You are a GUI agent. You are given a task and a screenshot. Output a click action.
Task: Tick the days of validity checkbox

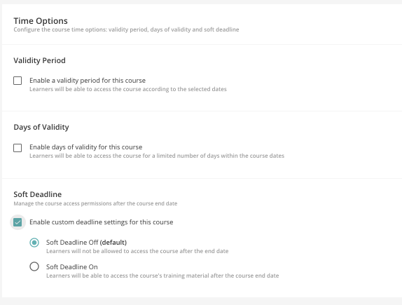pos(18,148)
